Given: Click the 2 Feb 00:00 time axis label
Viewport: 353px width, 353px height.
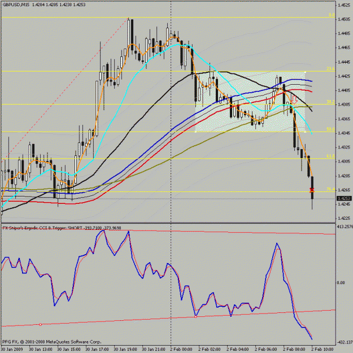Looking at the screenshot, I should click(181, 349).
